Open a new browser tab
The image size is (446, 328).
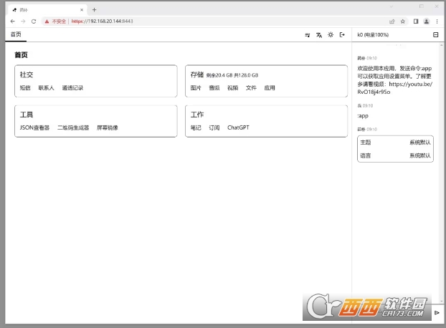coord(94,10)
